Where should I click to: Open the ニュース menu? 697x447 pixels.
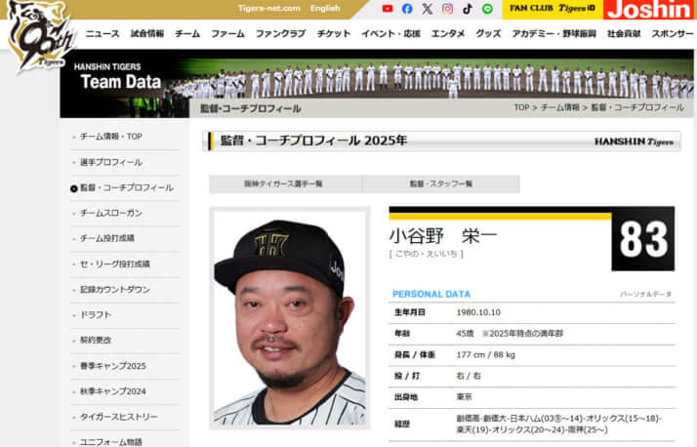pos(102,34)
